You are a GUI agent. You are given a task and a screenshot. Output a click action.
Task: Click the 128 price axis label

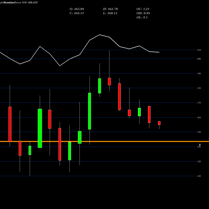pyautogui.click(x=199, y=176)
